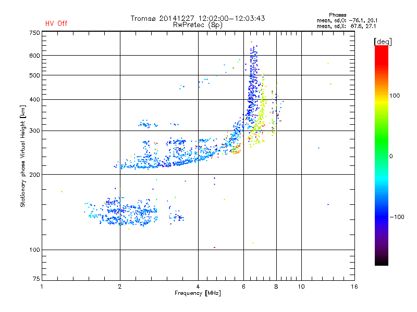
Task: Click the x-axis tick label "6"
Action: click(243, 287)
